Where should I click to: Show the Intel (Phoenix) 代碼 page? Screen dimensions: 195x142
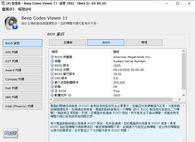click(22, 106)
